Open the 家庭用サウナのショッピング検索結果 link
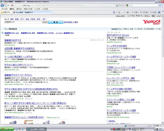Viewport: 164px width, 131px height. 24,117
